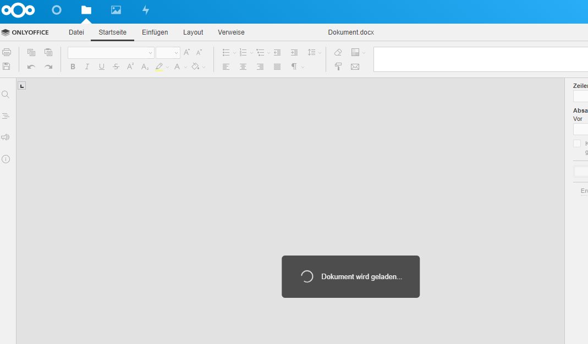Click the print document icon

7,53
